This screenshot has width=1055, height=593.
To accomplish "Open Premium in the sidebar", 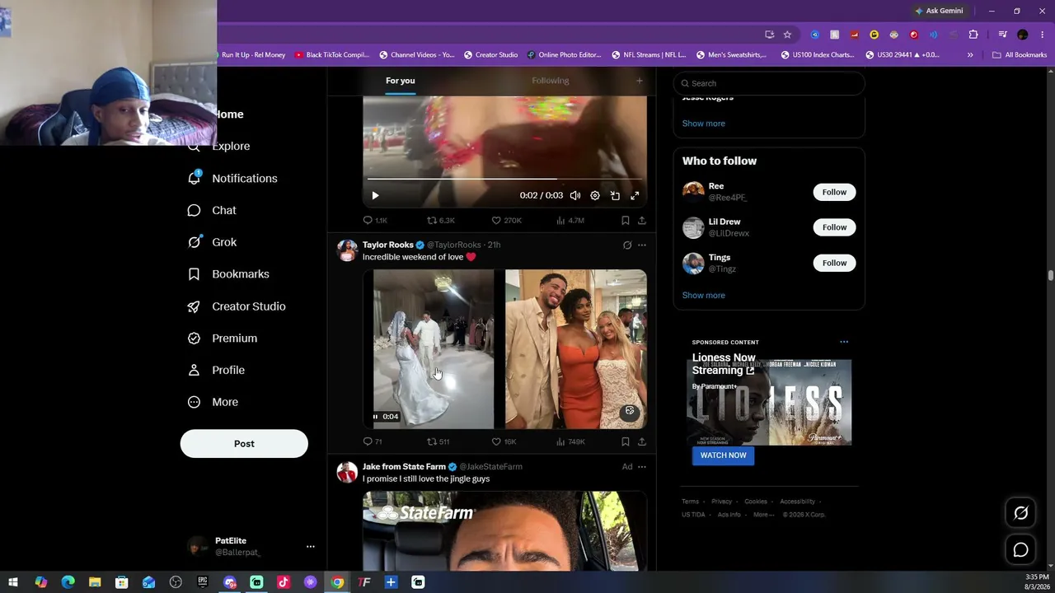I will click(223, 339).
